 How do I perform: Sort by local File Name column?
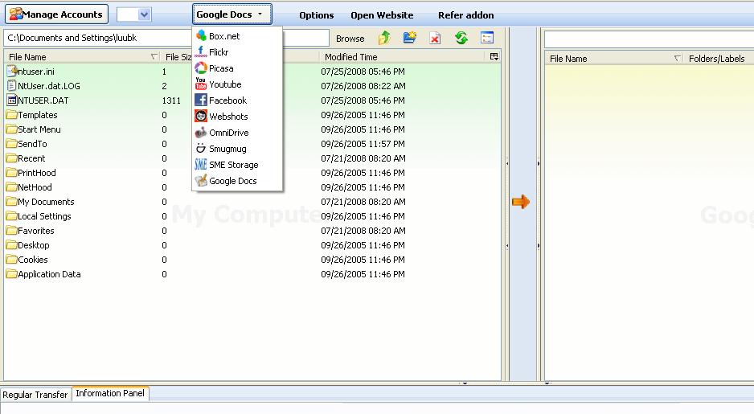coord(83,57)
